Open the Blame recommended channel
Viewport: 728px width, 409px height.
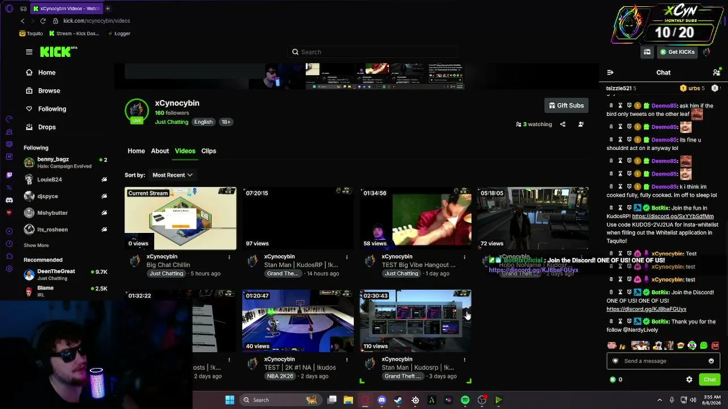pyautogui.click(x=65, y=291)
